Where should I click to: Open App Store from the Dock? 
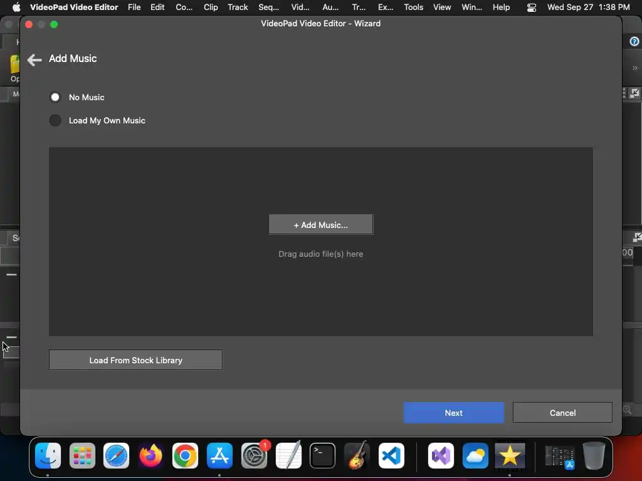click(x=219, y=455)
